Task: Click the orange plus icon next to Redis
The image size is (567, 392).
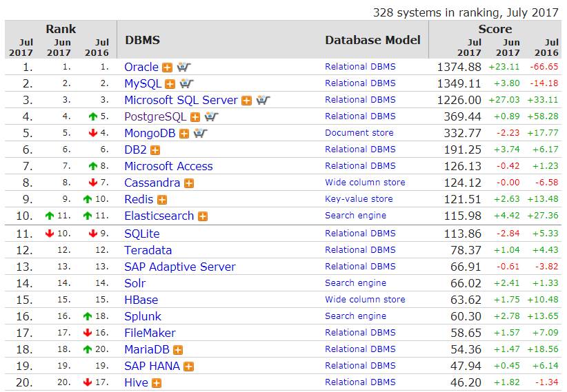Action: click(x=162, y=200)
